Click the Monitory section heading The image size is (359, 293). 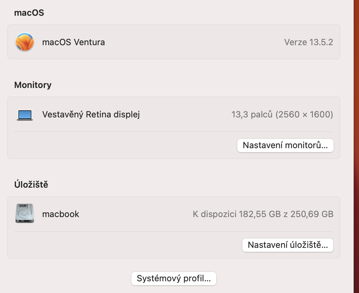click(33, 85)
